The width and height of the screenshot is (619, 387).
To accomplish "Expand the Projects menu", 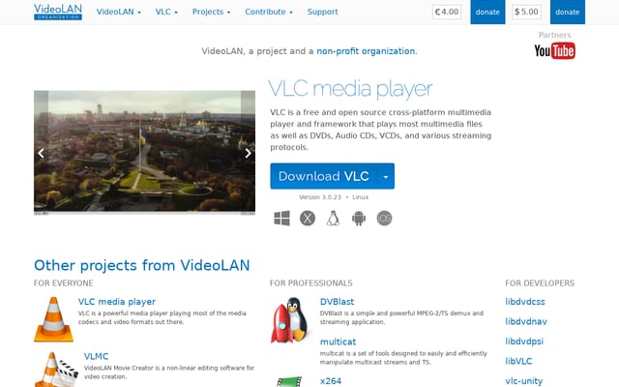I will (211, 12).
